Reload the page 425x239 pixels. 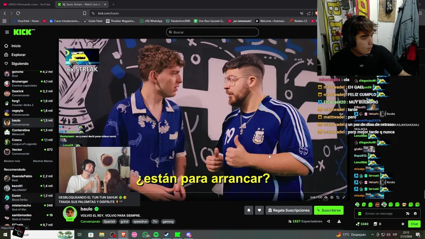[x=18, y=13]
